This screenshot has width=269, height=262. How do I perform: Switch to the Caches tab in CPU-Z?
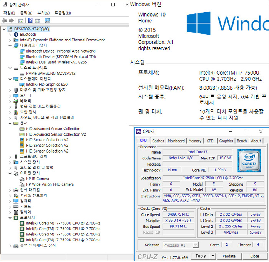158,141
